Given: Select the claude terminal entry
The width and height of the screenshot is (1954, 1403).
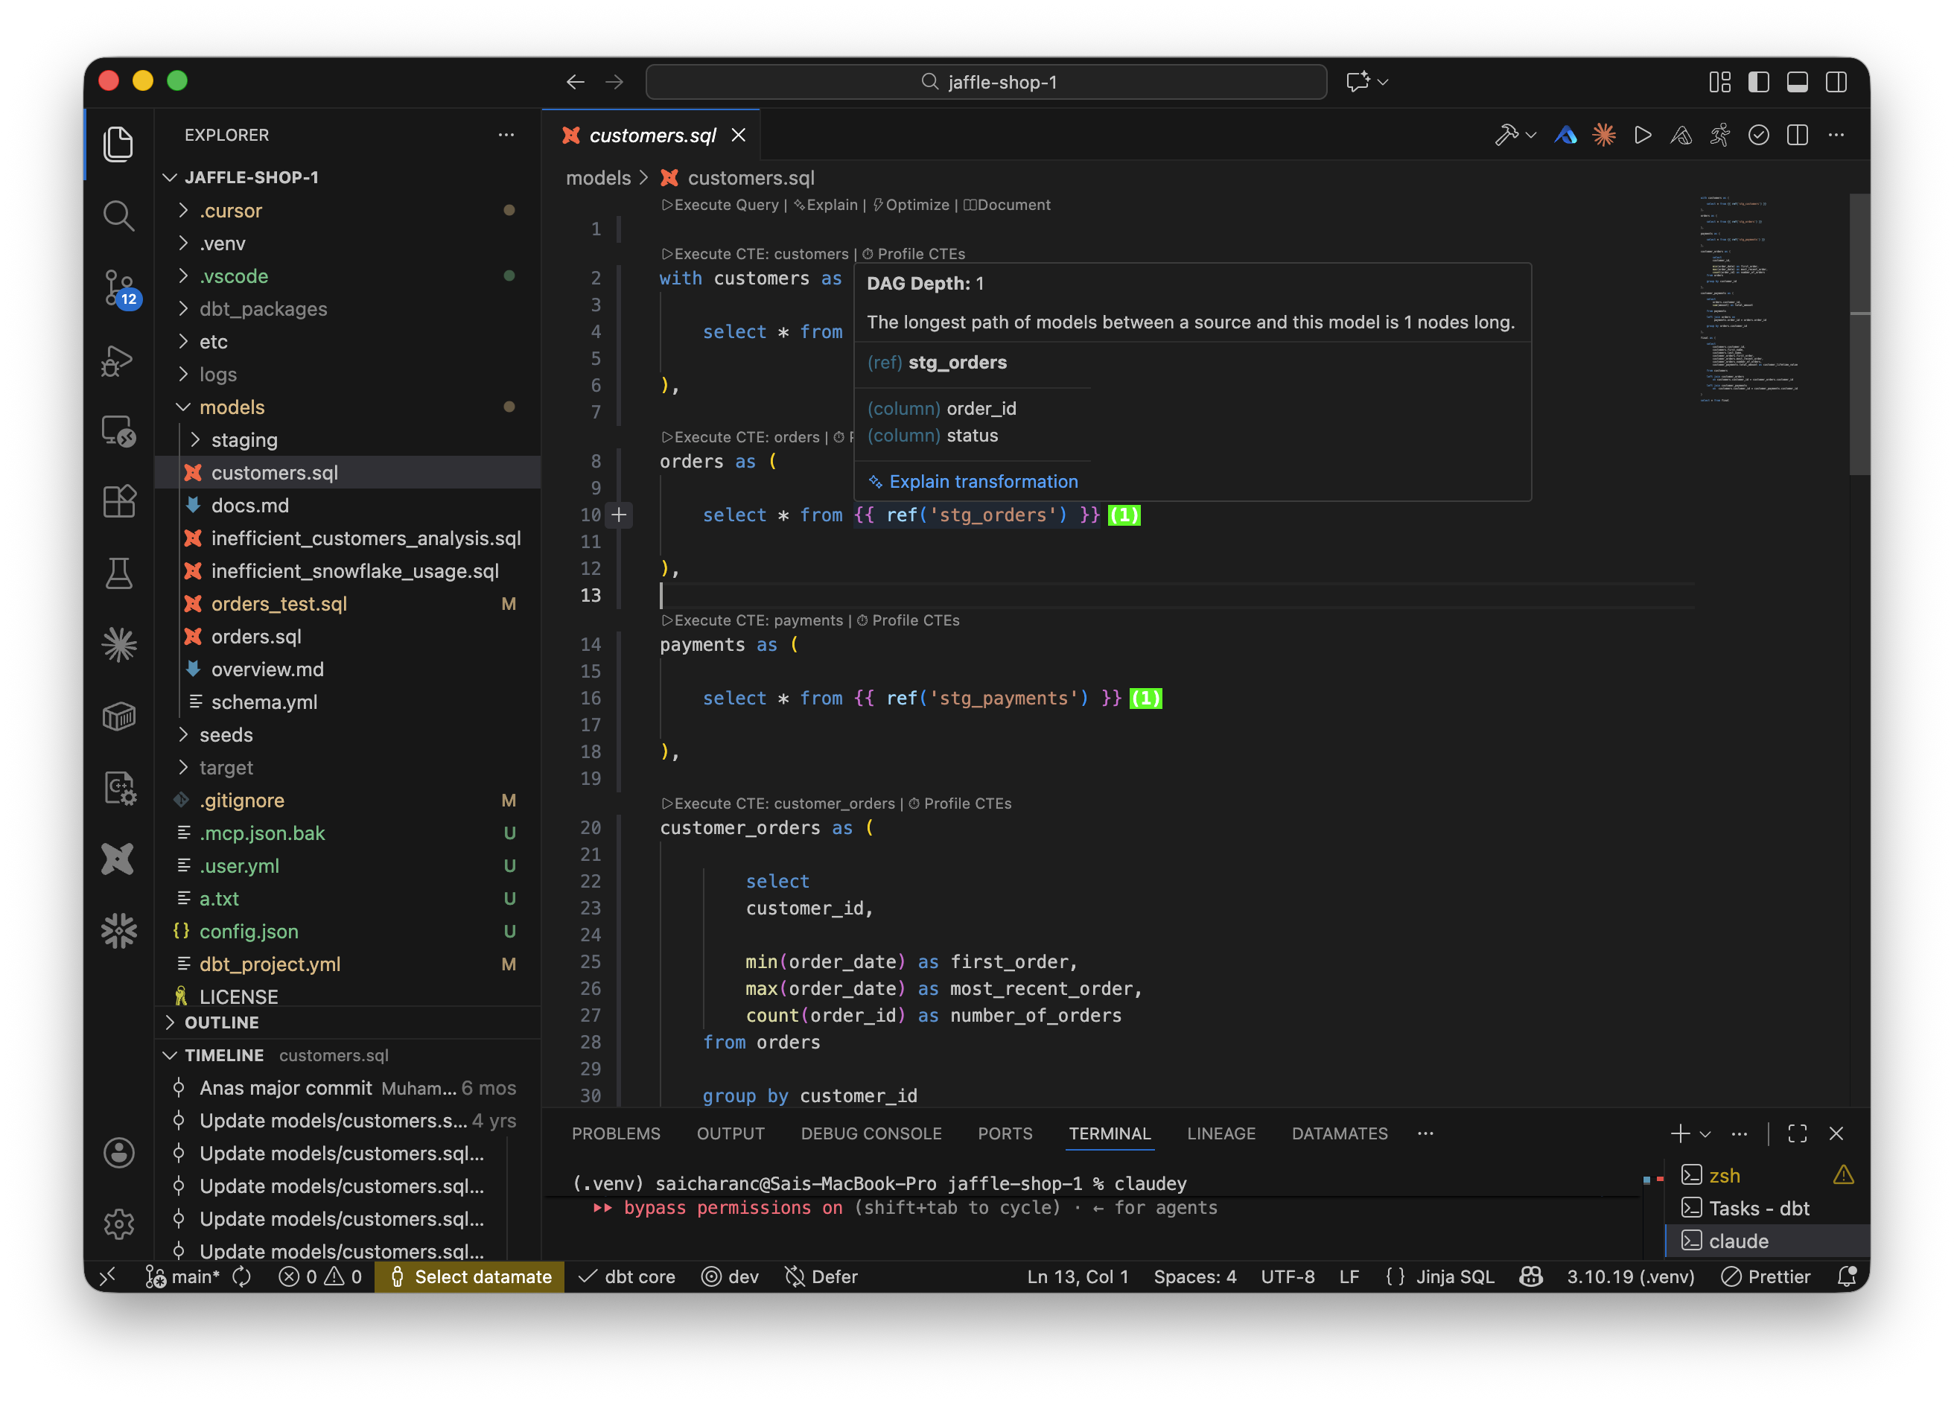Looking at the screenshot, I should click(1766, 1240).
